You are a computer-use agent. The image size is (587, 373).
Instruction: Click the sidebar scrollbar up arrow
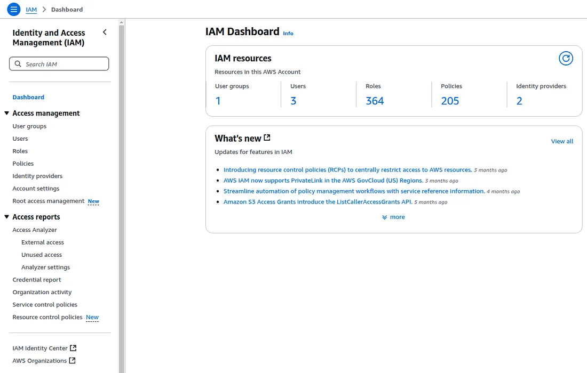tap(121, 22)
